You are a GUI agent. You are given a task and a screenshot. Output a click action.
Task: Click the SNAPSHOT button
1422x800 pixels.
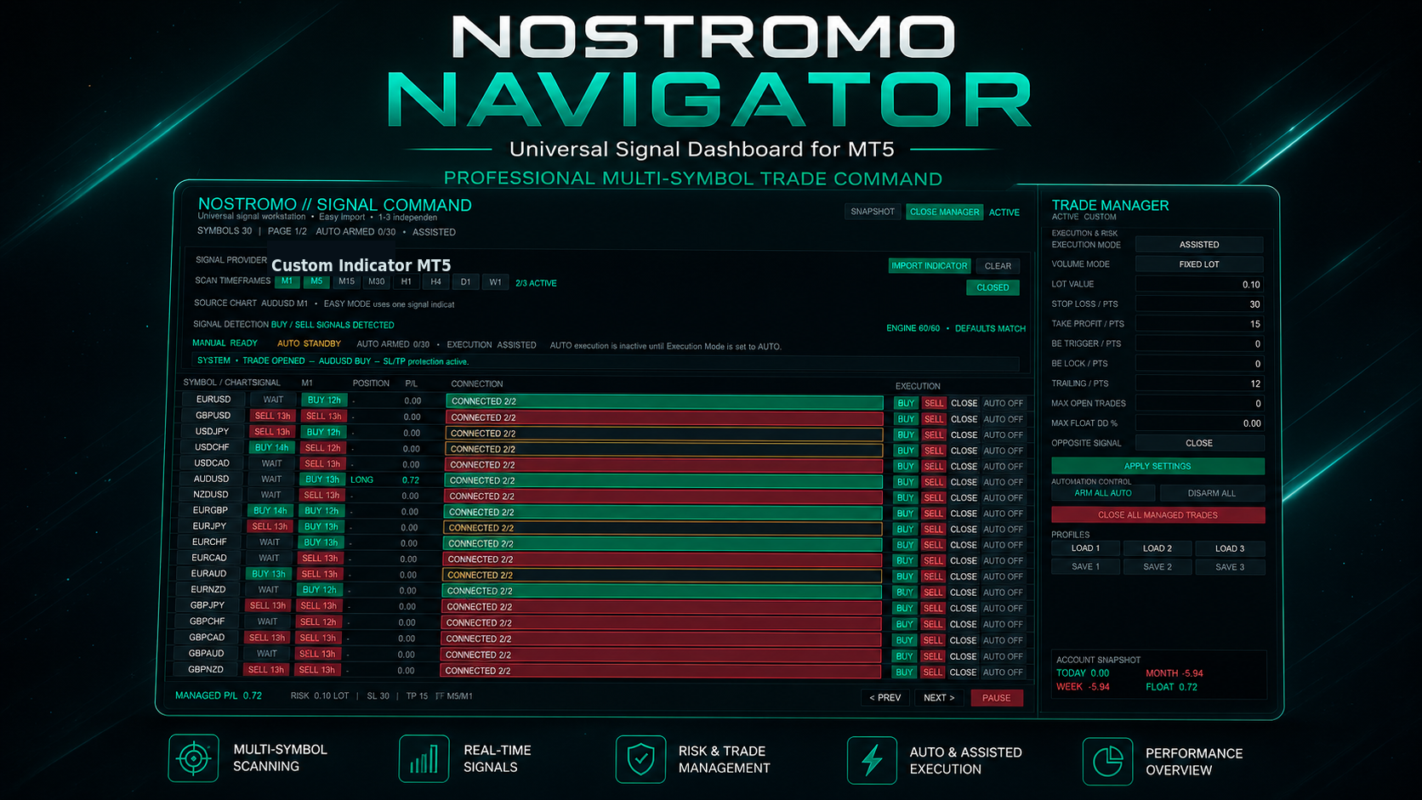coord(873,212)
